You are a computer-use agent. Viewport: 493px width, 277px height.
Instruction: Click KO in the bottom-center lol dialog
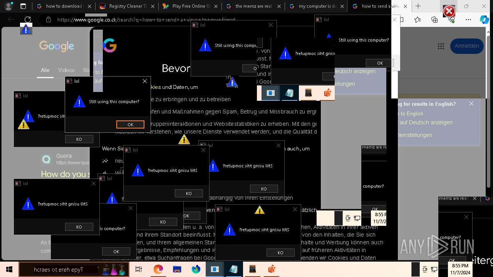pos(280,253)
